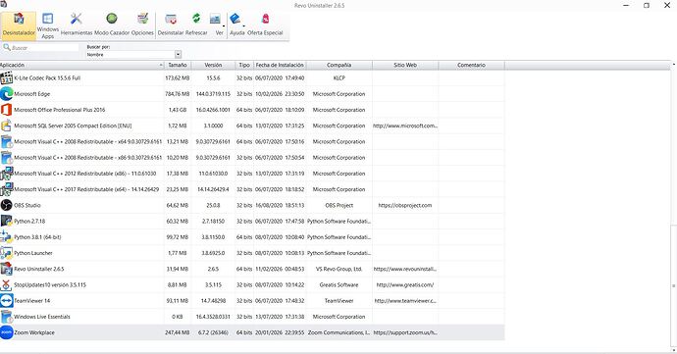Select Python 2.7.18 icon
Screen dimensions: 677x354
[7, 221]
